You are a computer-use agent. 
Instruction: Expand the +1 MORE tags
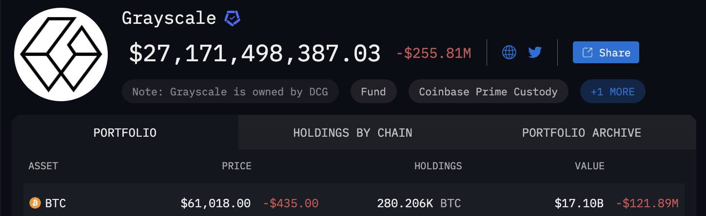(x=612, y=91)
